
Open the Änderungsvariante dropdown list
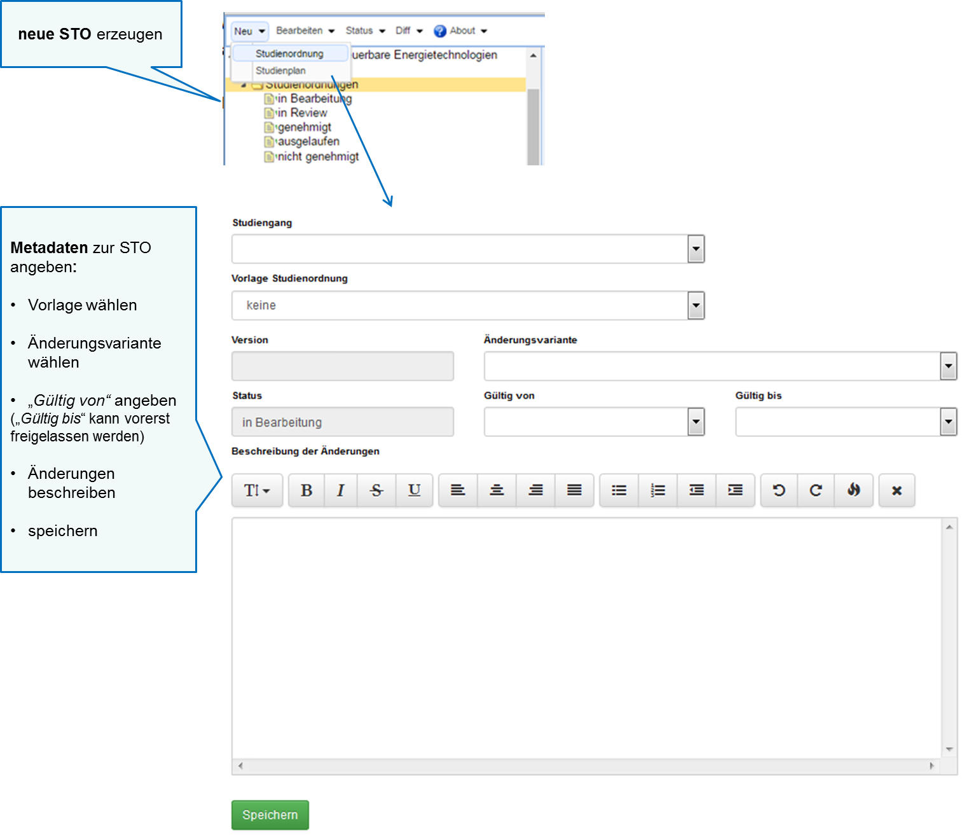point(948,366)
